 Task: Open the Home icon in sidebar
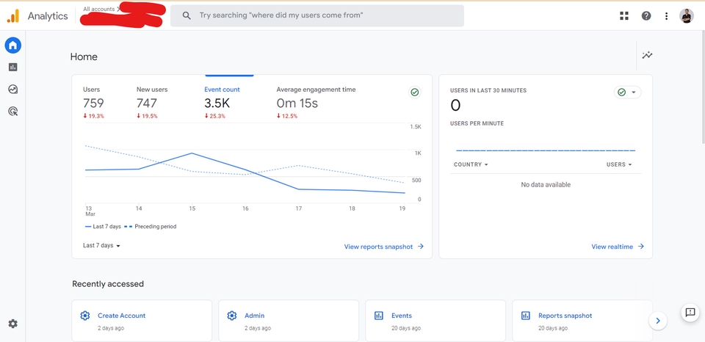pyautogui.click(x=12, y=46)
